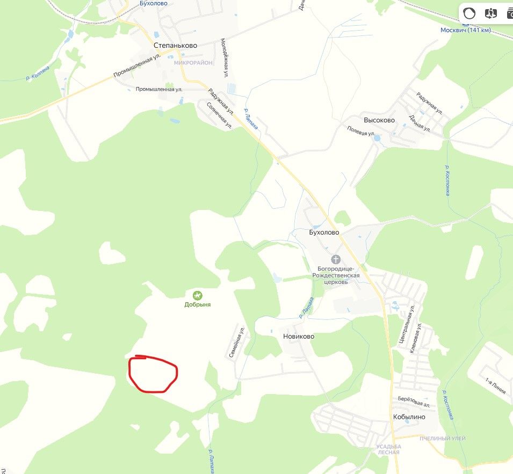Click the ПЧЕЛИНЫЙ УЛЕЙ area label

442,439
